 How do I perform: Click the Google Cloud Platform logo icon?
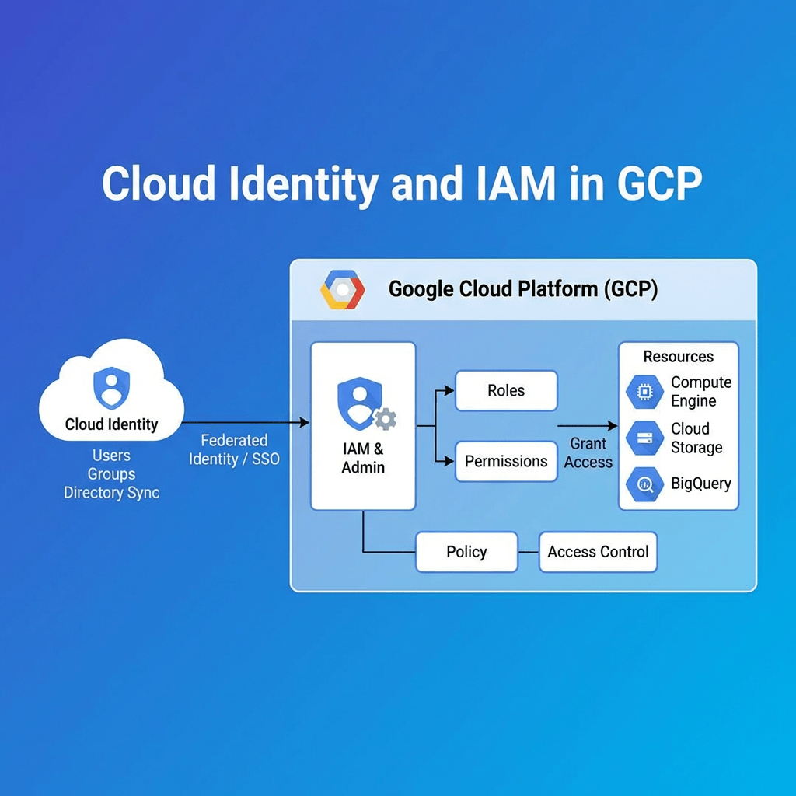tap(342, 288)
